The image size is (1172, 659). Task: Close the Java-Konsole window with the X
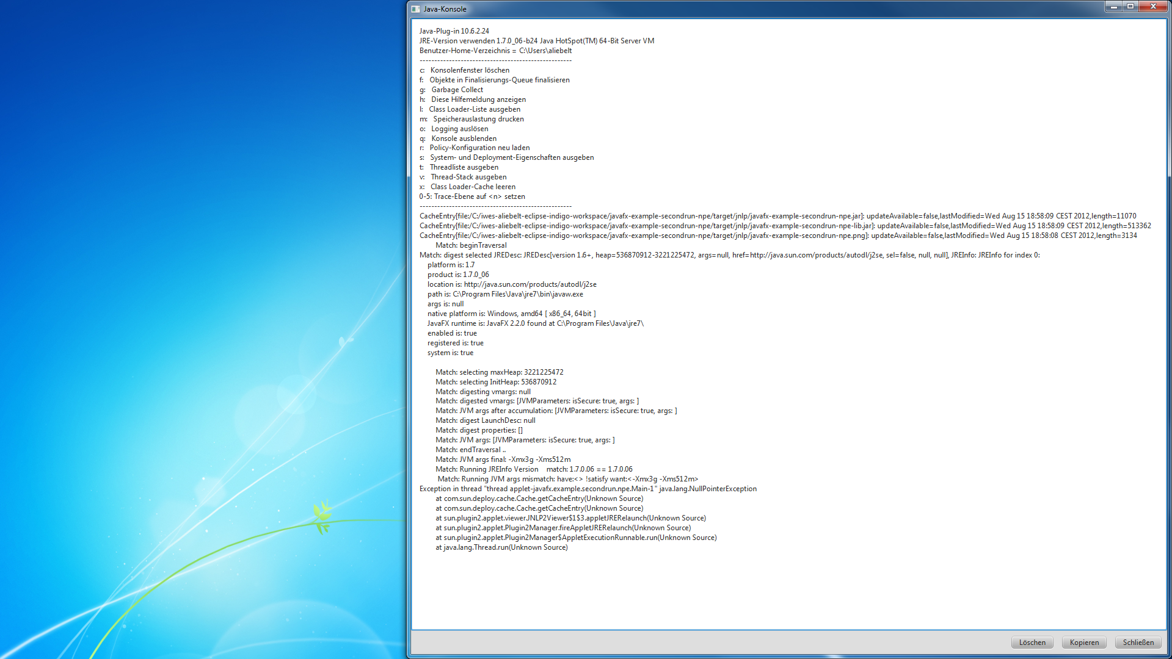(x=1153, y=7)
